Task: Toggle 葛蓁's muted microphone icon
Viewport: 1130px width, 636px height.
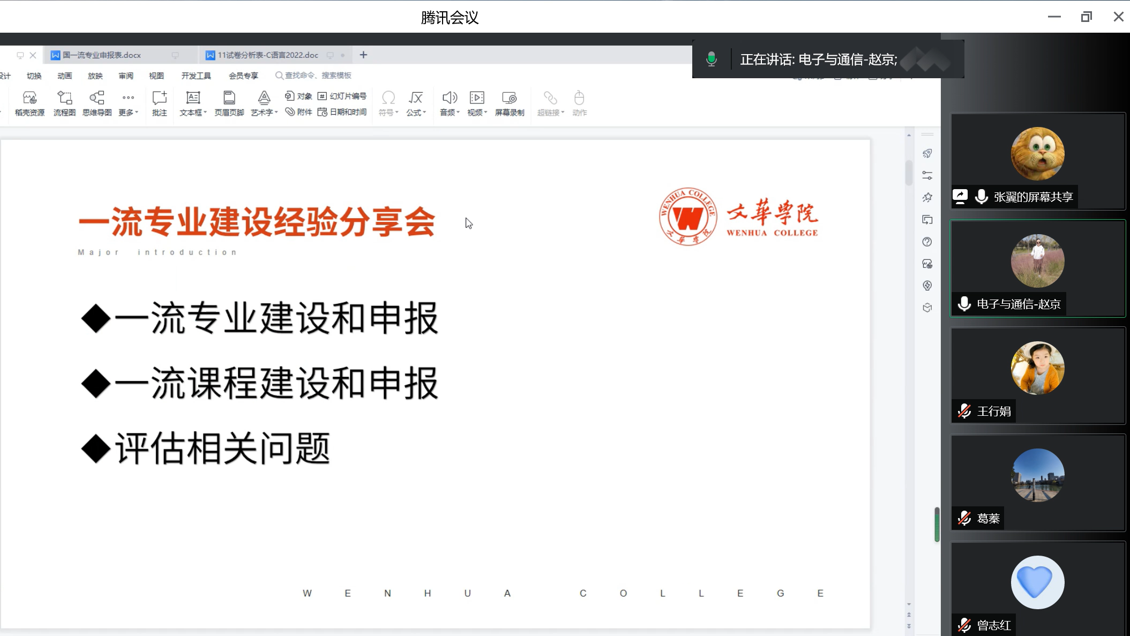Action: (964, 518)
